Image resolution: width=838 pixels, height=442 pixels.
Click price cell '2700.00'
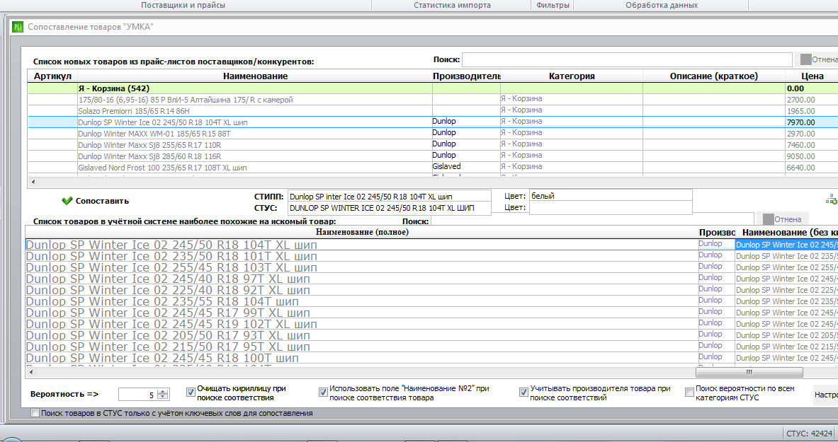click(811, 100)
